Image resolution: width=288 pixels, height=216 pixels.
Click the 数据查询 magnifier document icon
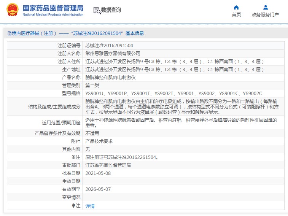pos(97,10)
